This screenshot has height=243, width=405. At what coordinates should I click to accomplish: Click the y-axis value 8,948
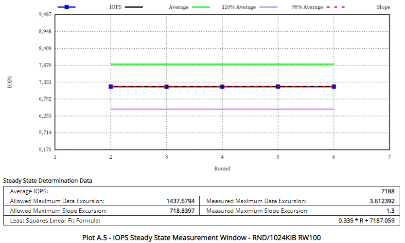[45, 31]
